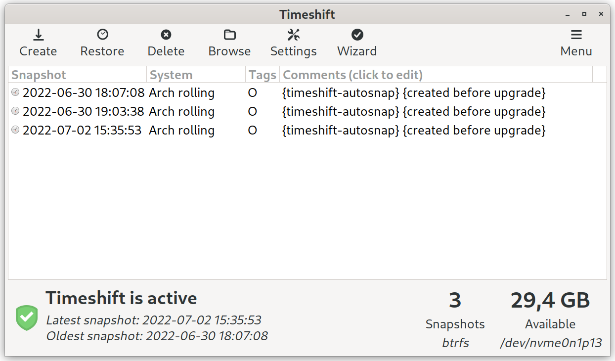The height and width of the screenshot is (361, 615).
Task: Browse snapshot files via folder icon
Action: pos(229,35)
